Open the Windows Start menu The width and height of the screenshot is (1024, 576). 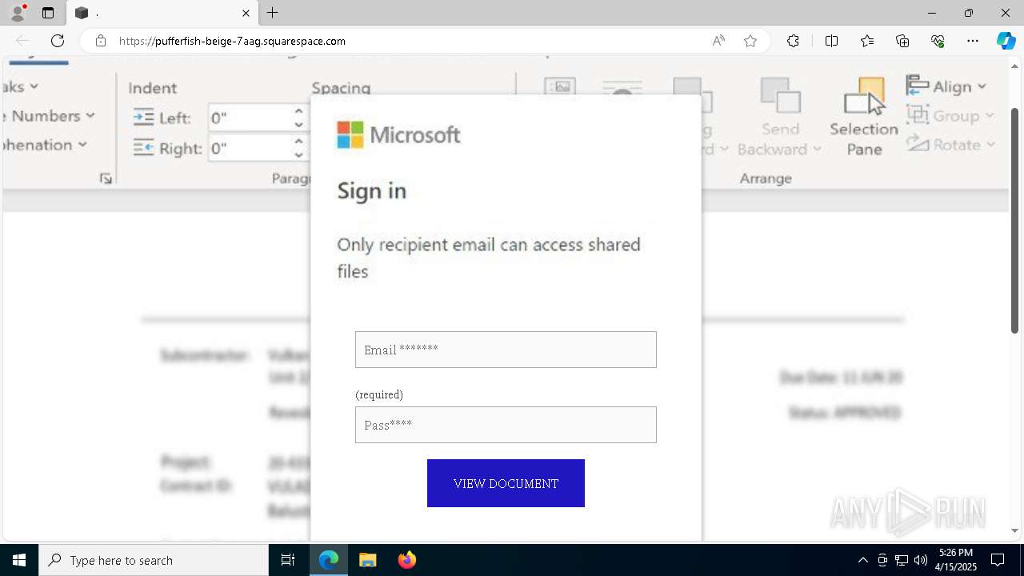click(19, 560)
